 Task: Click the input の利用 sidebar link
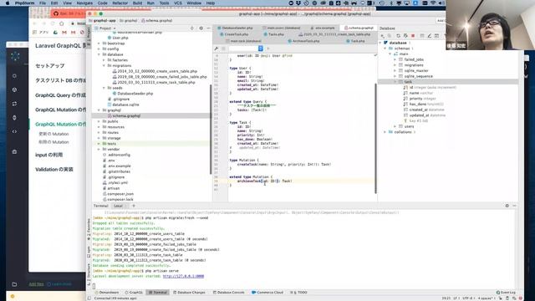click(x=48, y=155)
